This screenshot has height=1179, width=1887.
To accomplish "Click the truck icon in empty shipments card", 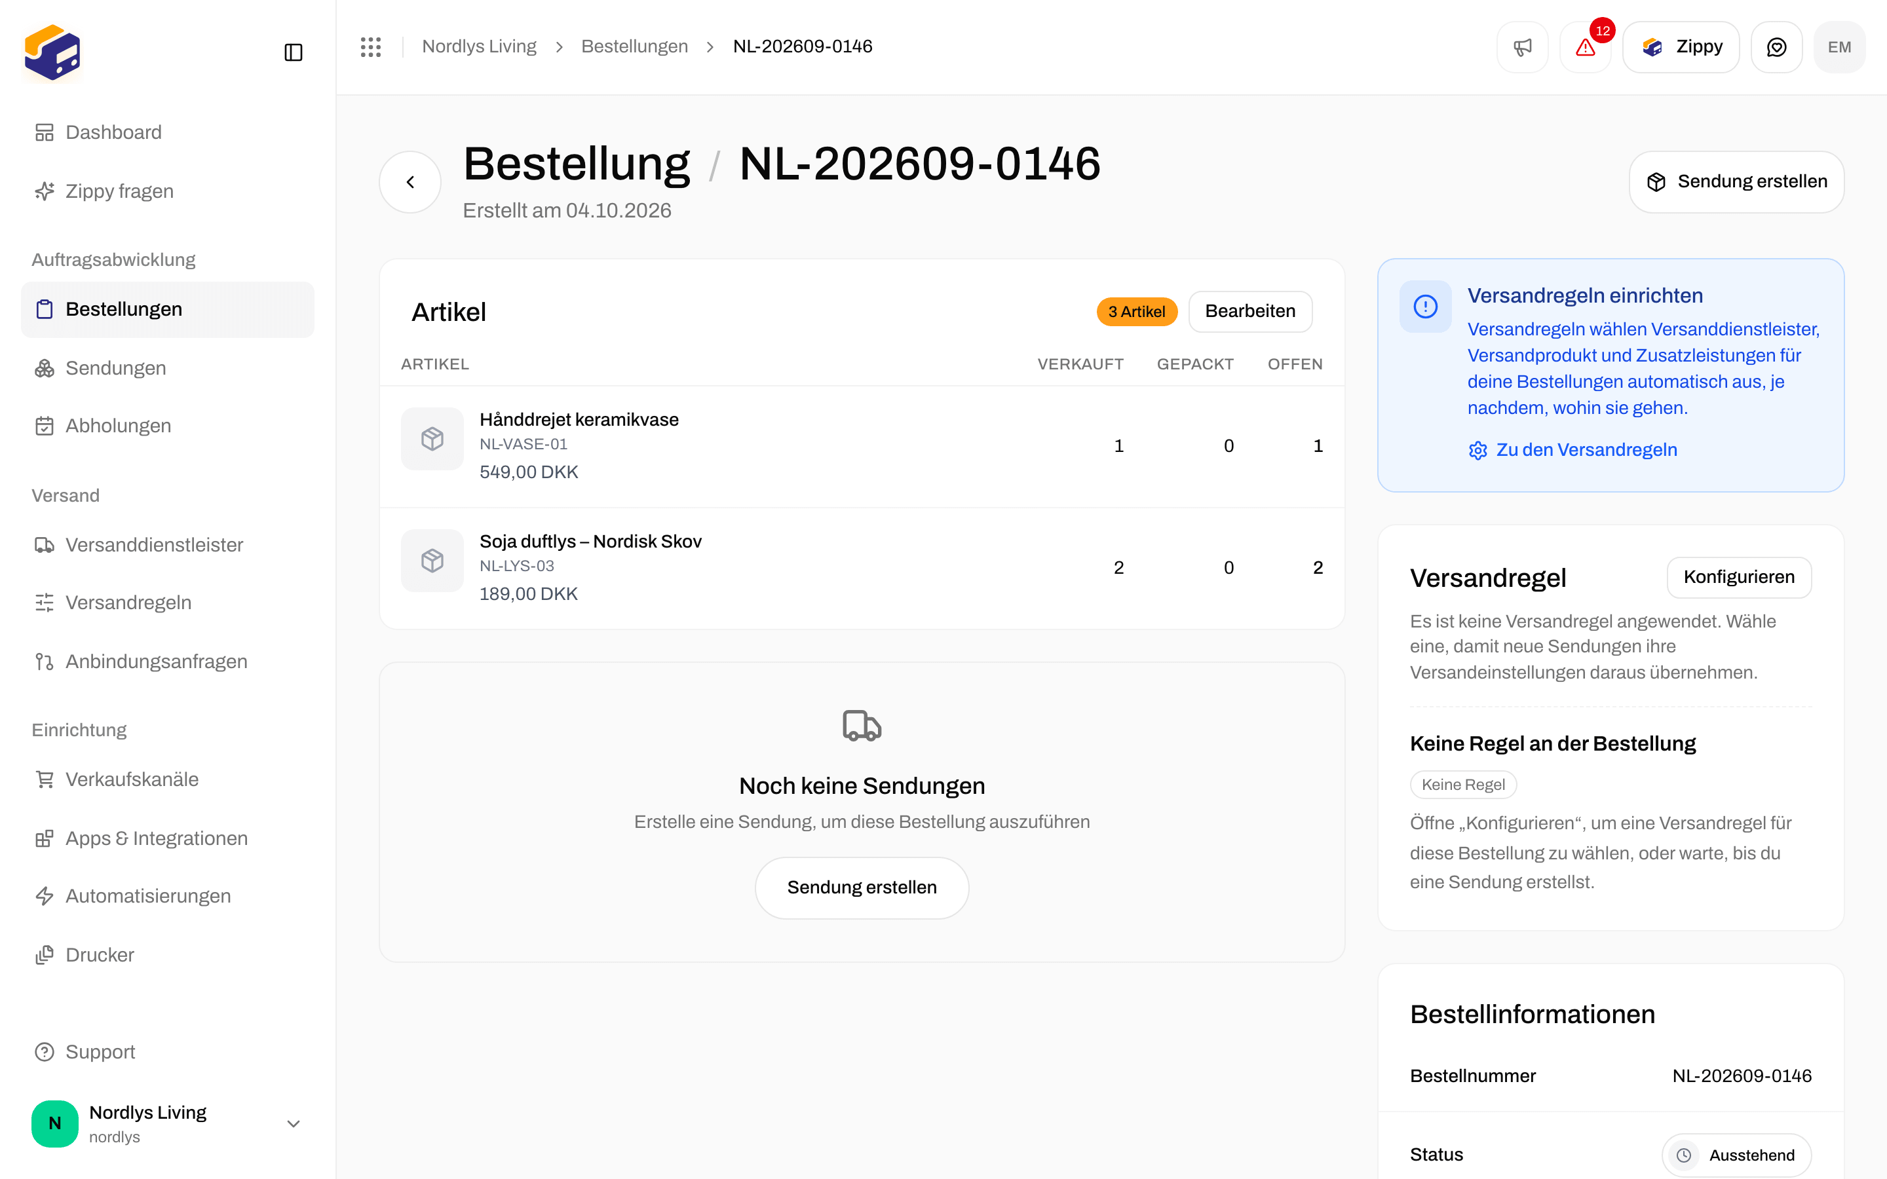I will point(862,725).
